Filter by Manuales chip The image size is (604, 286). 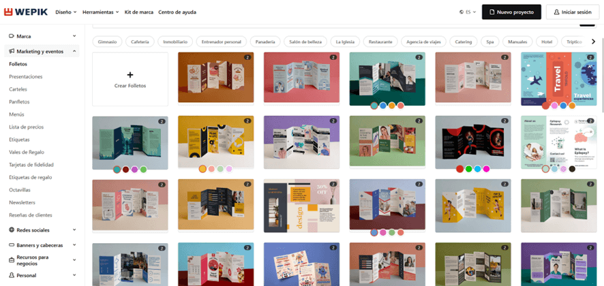tap(517, 42)
